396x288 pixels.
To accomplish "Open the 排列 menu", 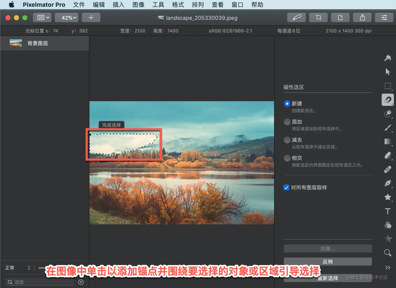I will tap(198, 5).
